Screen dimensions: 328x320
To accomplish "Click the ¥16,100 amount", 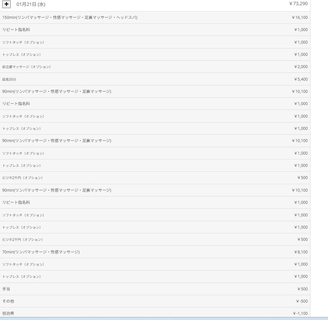I will click(299, 17).
